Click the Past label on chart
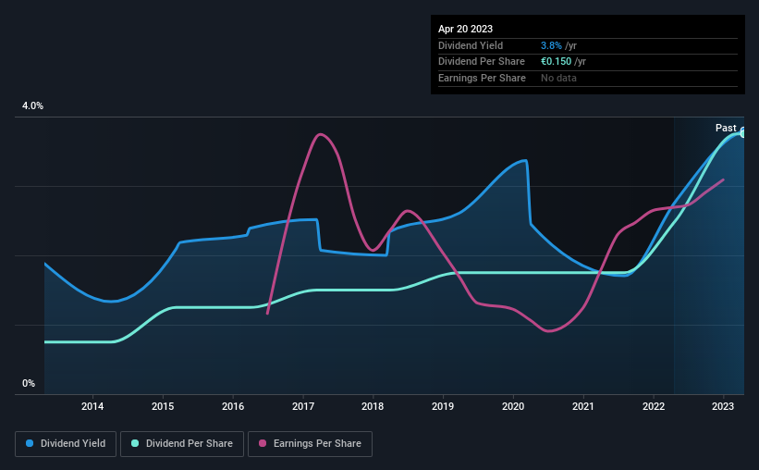This screenshot has width=759, height=470. click(x=726, y=128)
